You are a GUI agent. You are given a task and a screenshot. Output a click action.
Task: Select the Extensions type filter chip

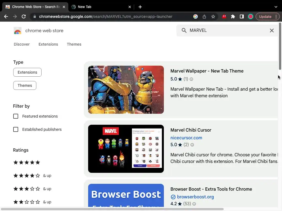[x=27, y=72]
